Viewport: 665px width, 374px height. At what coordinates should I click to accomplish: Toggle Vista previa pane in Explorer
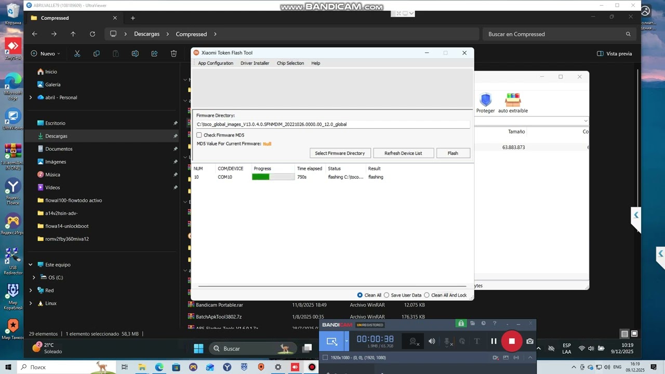point(615,54)
